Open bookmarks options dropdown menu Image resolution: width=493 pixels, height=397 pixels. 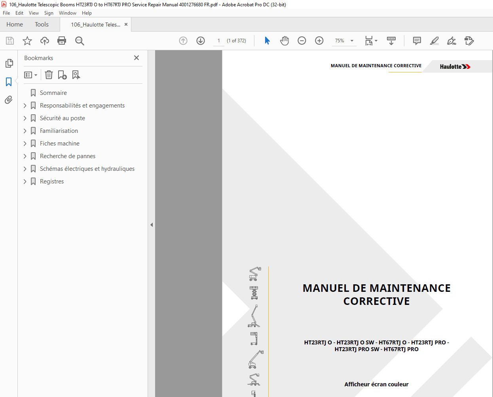pyautogui.click(x=30, y=75)
